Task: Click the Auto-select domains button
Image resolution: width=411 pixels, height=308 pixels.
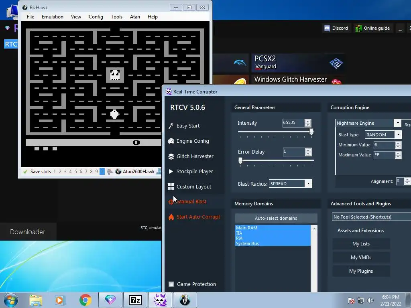Action: coord(276,218)
